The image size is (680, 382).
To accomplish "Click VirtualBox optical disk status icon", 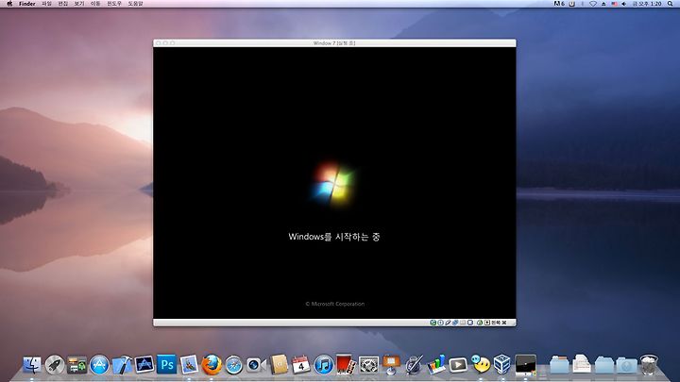I will click(440, 323).
